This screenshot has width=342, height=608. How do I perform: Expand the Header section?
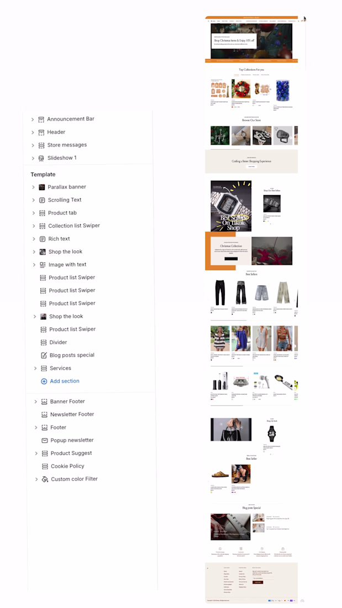pos(33,133)
